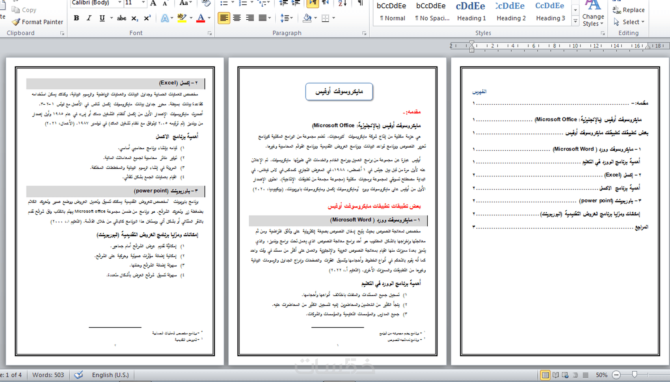Clear all formatting
The image size is (670, 382).
click(x=205, y=3)
